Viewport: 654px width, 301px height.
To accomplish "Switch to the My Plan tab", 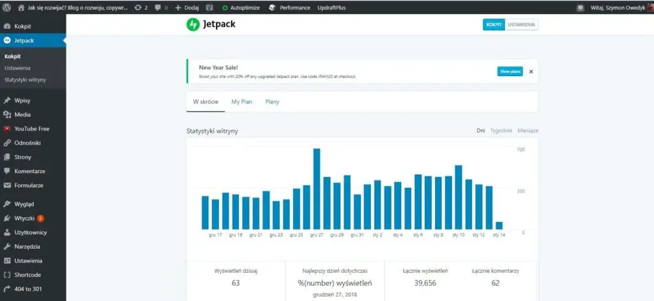I will point(242,102).
